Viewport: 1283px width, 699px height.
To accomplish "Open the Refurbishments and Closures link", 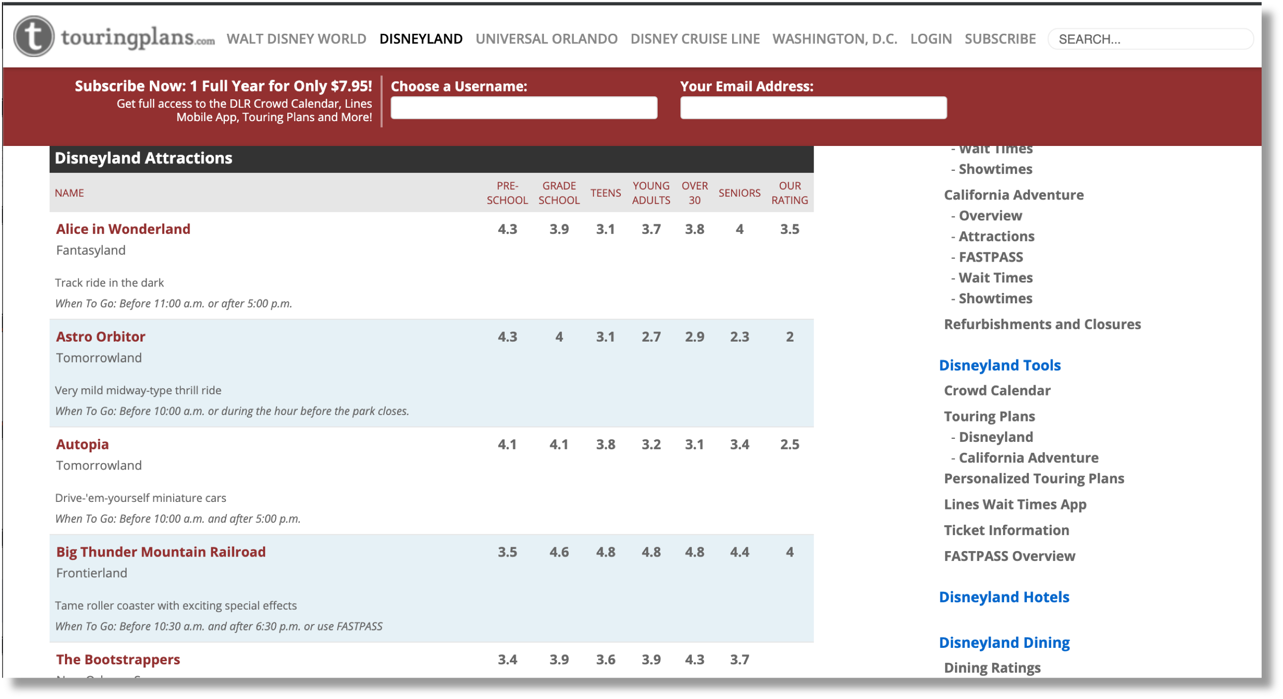I will (1042, 324).
